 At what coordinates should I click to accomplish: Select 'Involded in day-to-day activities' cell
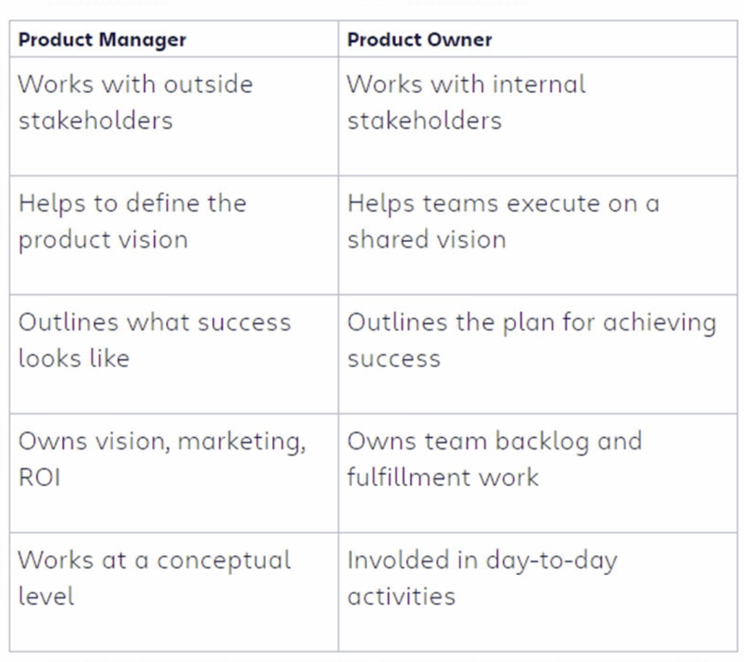[537, 592]
